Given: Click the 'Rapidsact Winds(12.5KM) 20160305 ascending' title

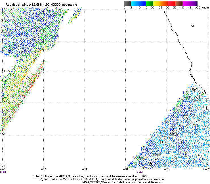Looking at the screenshot, I should pos(41,5).
